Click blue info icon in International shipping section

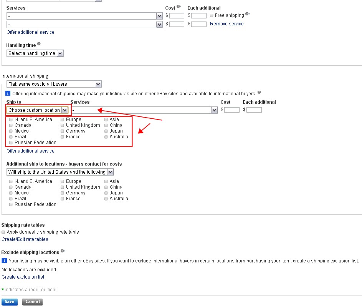pos(8,93)
